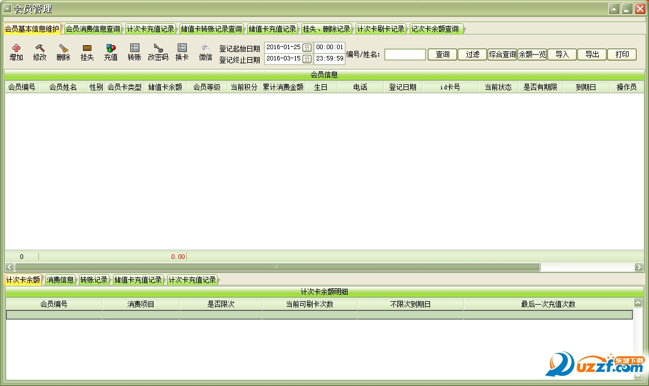The height and width of the screenshot is (386, 649).
Task: Focus the 编号/姓名 input field
Action: tap(405, 55)
